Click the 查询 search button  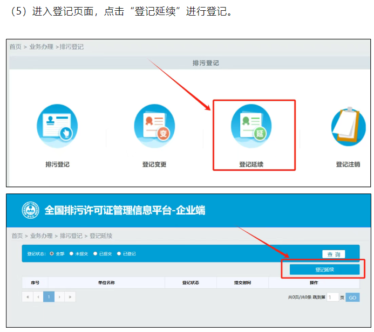334,254
